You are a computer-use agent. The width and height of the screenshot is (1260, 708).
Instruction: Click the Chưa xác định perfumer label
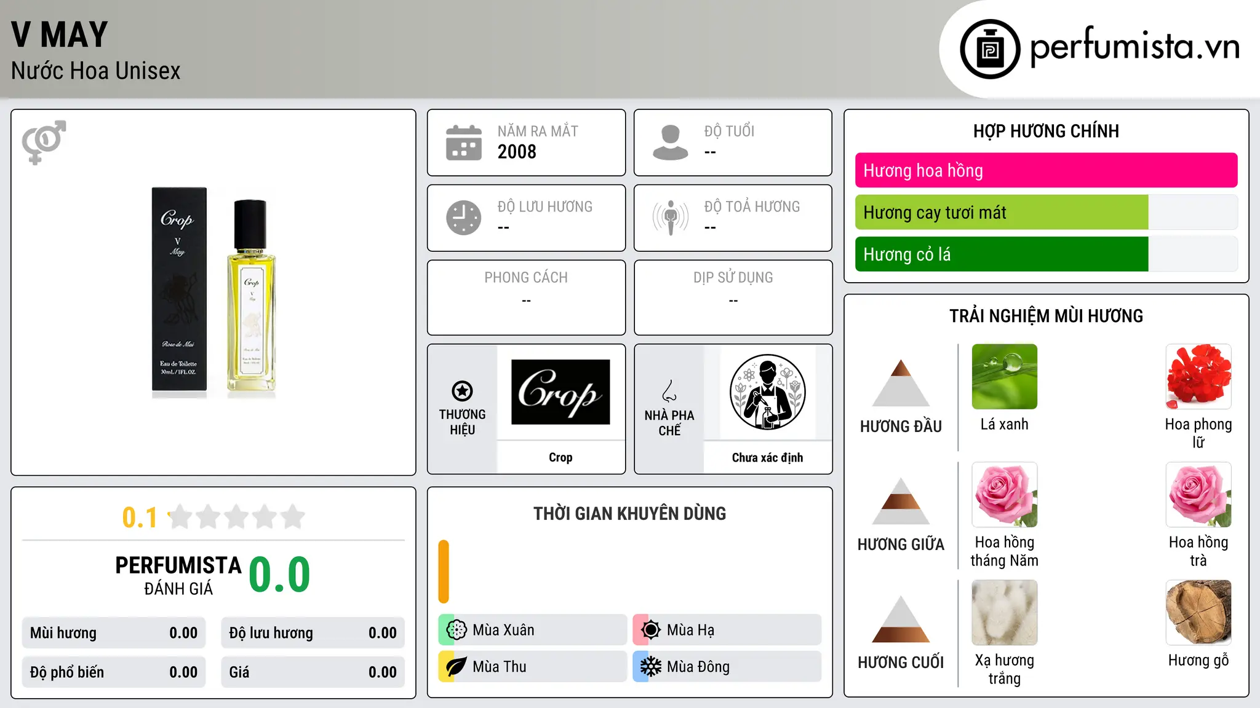[767, 457]
